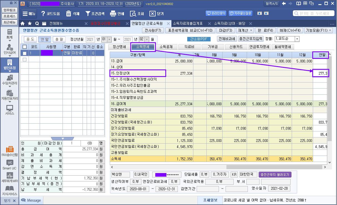Screen dimensions: 337x205
Task: Click the 간소화PDF button
Action: [199, 39]
